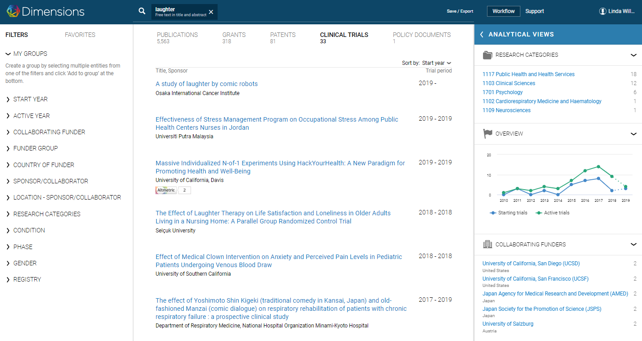Click the search magnifier icon
Image resolution: width=642 pixels, height=341 pixels.
coord(142,11)
